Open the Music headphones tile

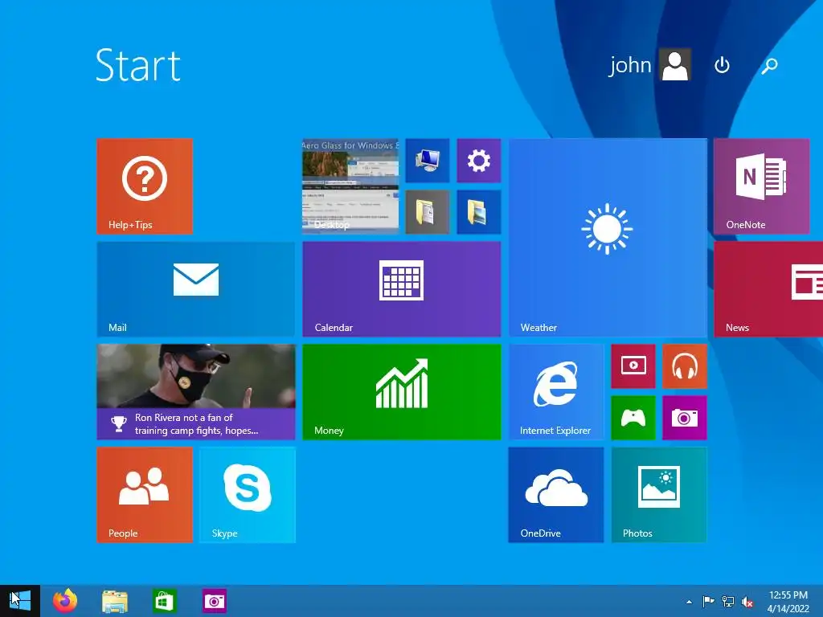point(685,366)
